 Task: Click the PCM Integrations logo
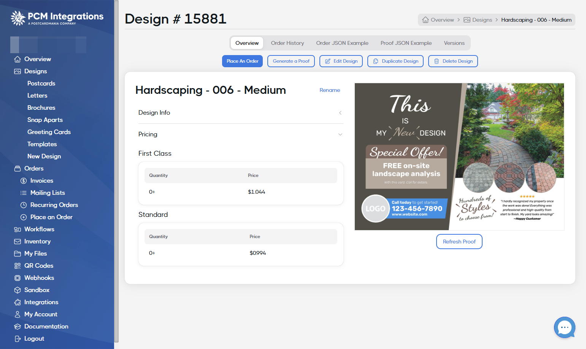pos(57,18)
